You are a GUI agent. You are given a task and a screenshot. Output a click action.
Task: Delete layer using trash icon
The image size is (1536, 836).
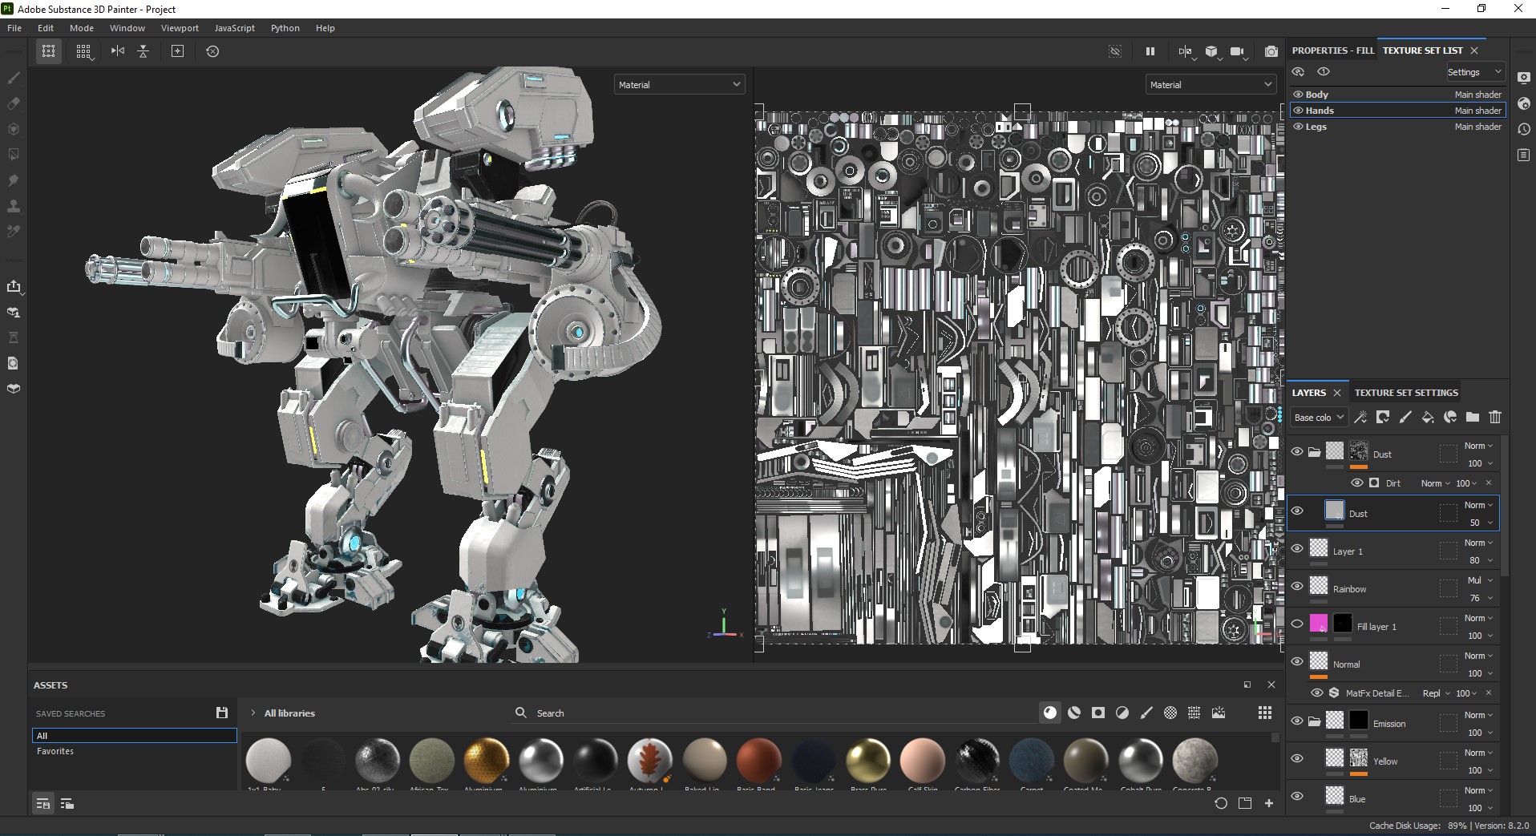(1494, 417)
